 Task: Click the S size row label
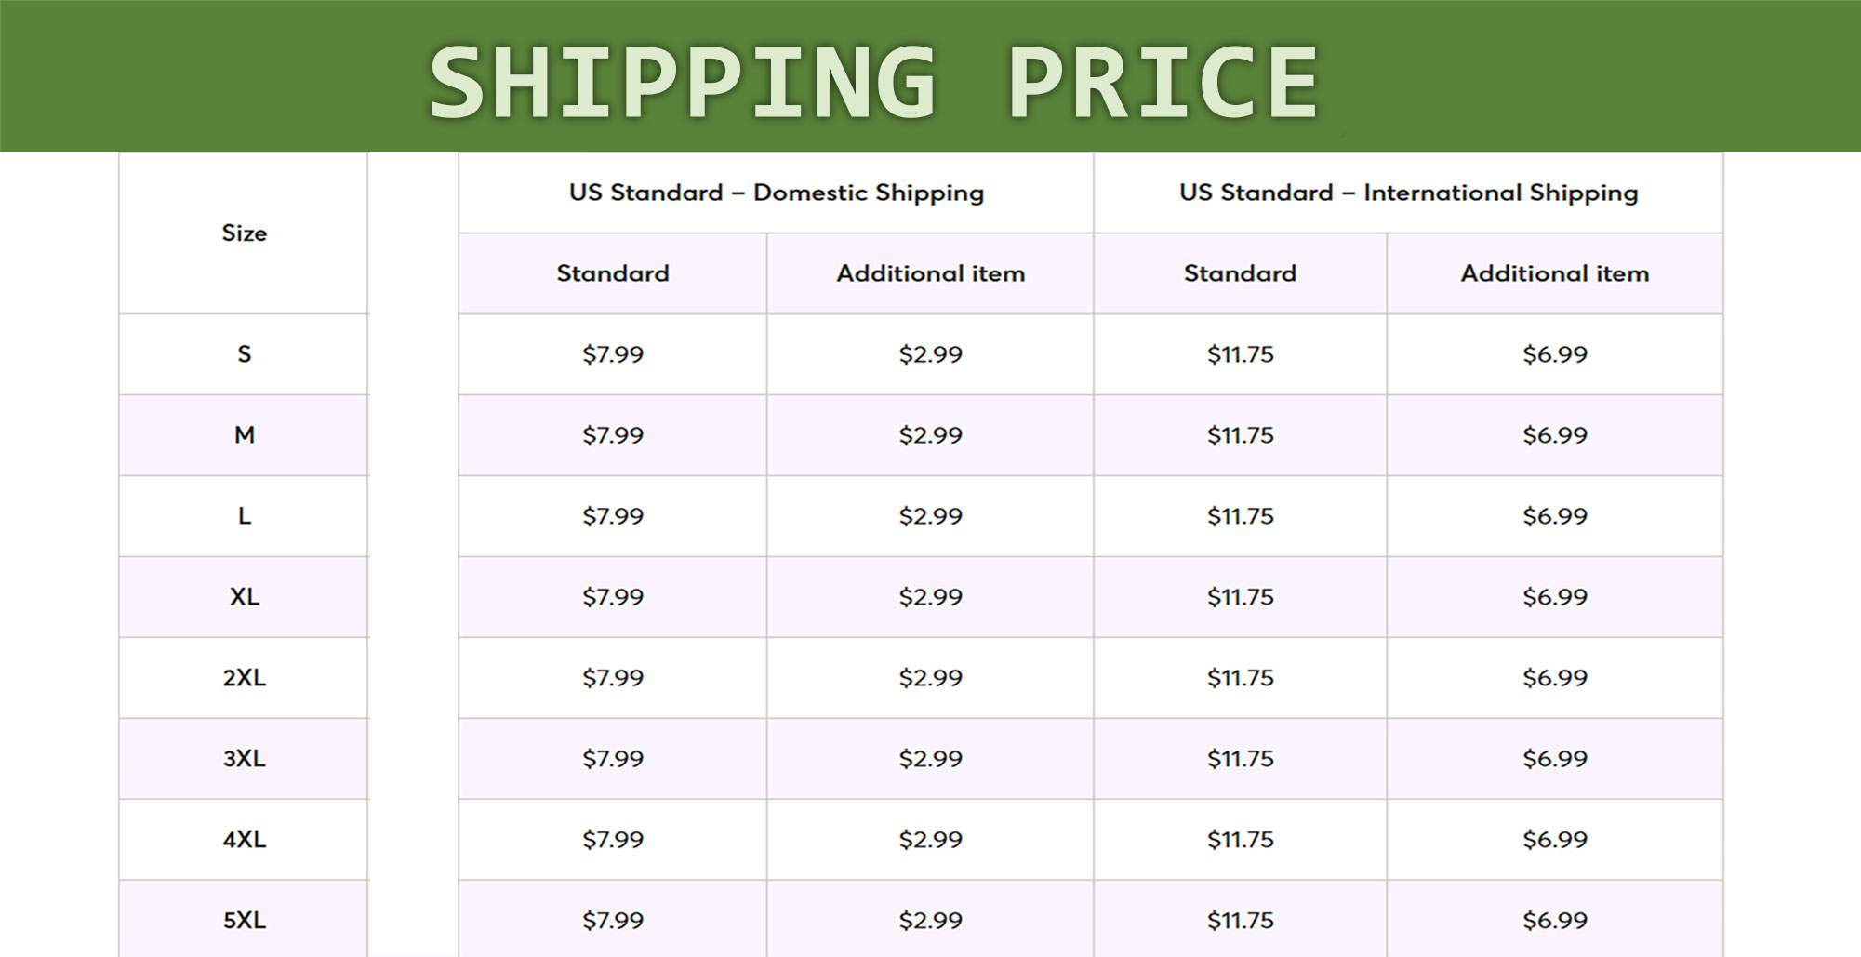click(x=245, y=354)
